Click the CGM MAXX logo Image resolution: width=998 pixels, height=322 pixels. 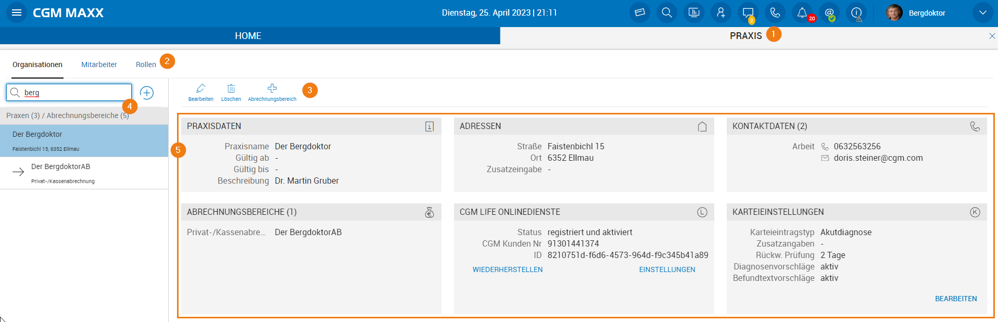coord(68,12)
